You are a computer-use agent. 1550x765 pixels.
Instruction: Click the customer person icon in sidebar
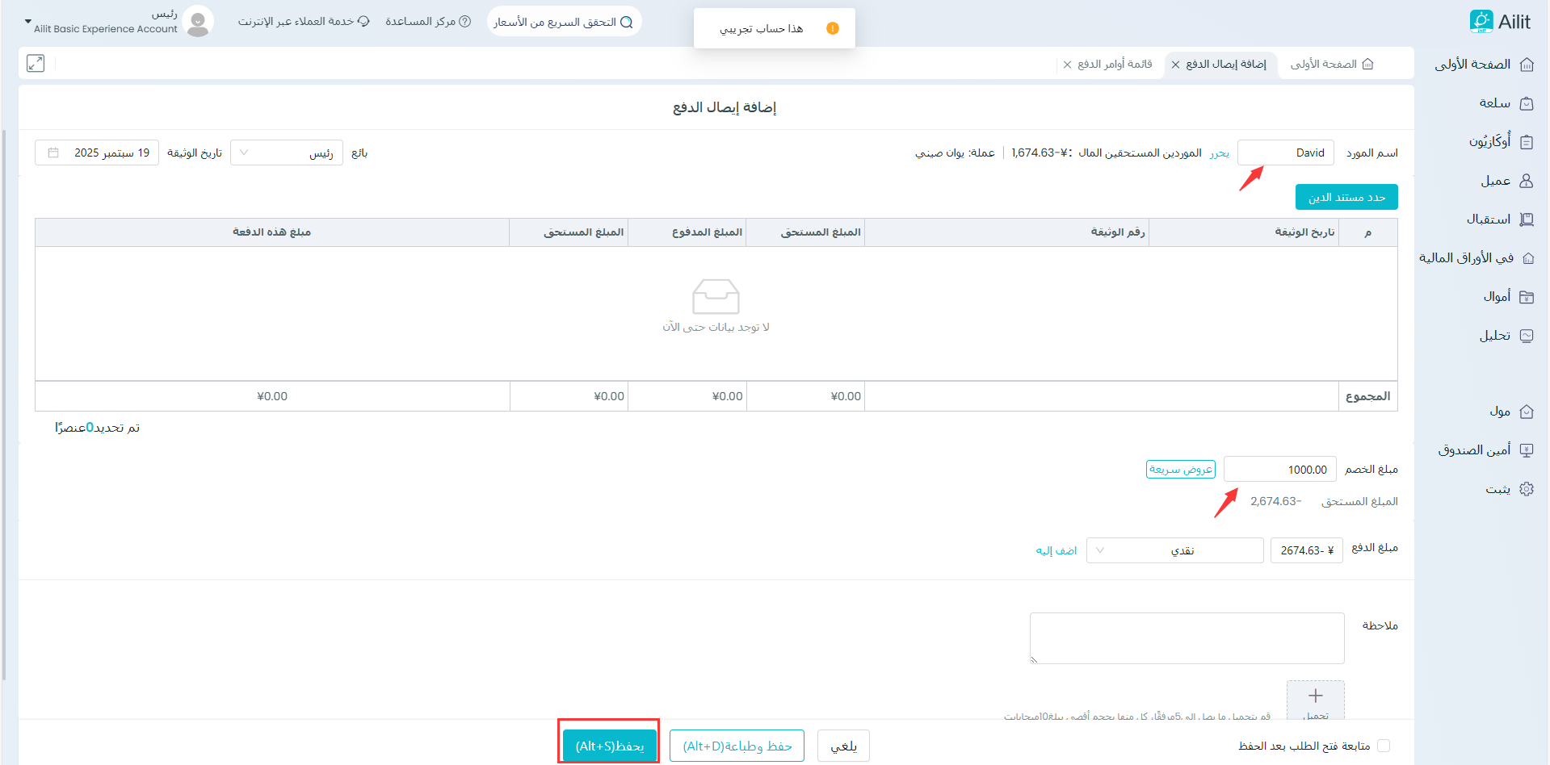coord(1526,181)
